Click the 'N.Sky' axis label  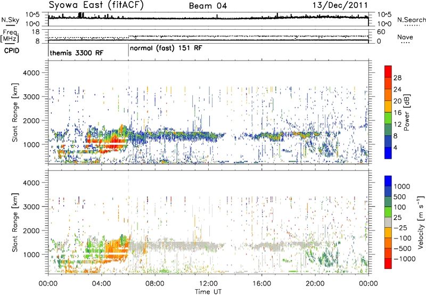pos(10,20)
